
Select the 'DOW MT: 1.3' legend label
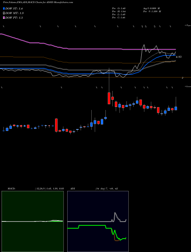click(15, 13)
